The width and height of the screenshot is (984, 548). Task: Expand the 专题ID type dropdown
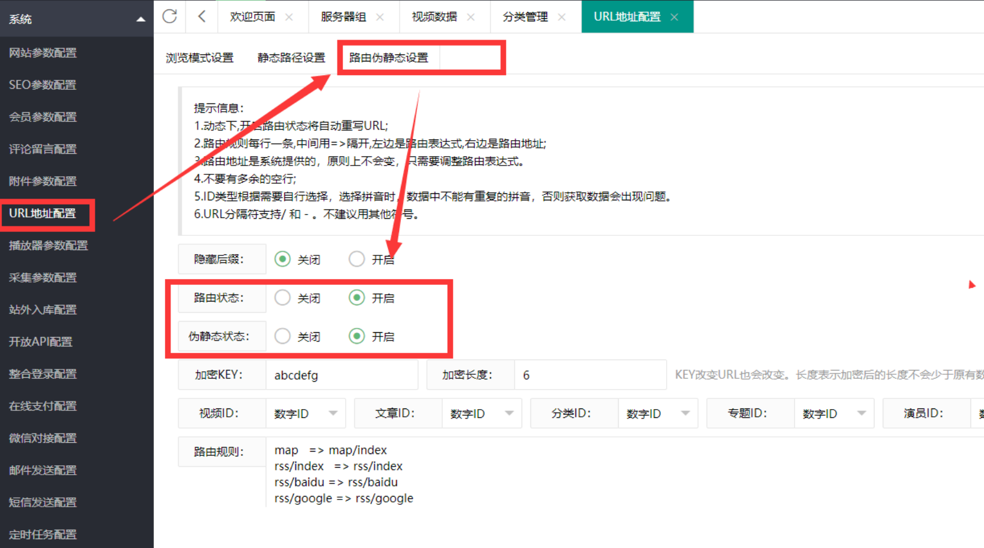[834, 413]
